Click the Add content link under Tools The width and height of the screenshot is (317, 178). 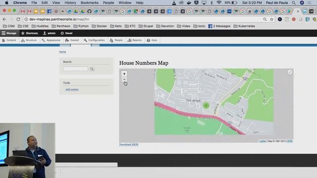click(72, 89)
